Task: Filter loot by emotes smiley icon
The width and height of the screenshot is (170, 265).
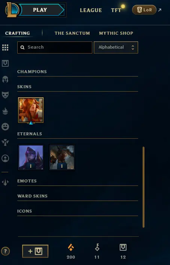Action: pyautogui.click(x=5, y=127)
